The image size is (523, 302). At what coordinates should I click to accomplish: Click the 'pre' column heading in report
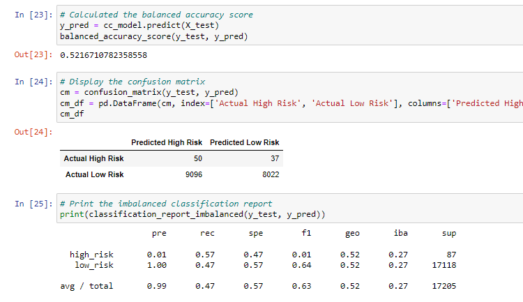tap(159, 234)
